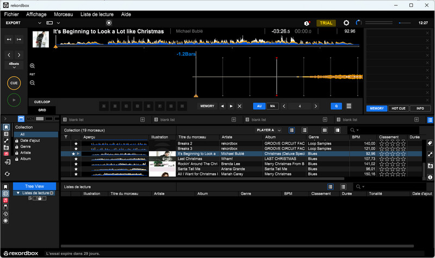Click the green play button
This screenshot has height=258, width=435.
pyautogui.click(x=14, y=100)
